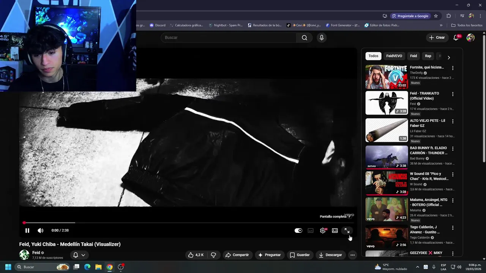Click the Preguntar button
Image resolution: width=486 pixels, height=273 pixels.
pyautogui.click(x=269, y=255)
